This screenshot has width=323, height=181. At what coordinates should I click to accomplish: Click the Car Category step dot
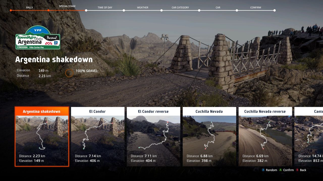pyautogui.click(x=161, y=11)
